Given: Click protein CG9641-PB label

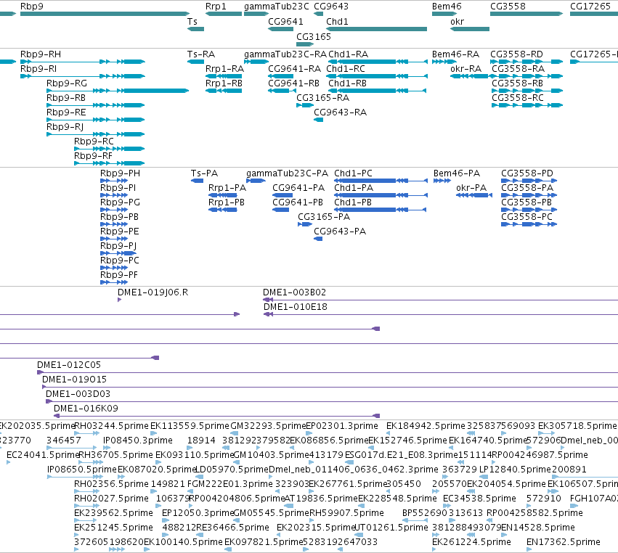Looking at the screenshot, I should click(298, 202).
